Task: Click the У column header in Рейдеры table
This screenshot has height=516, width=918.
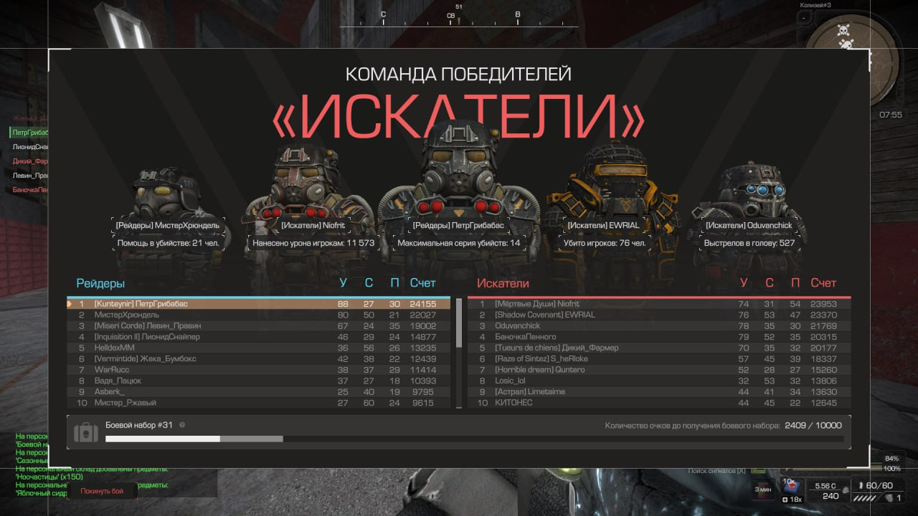Action: (x=343, y=283)
